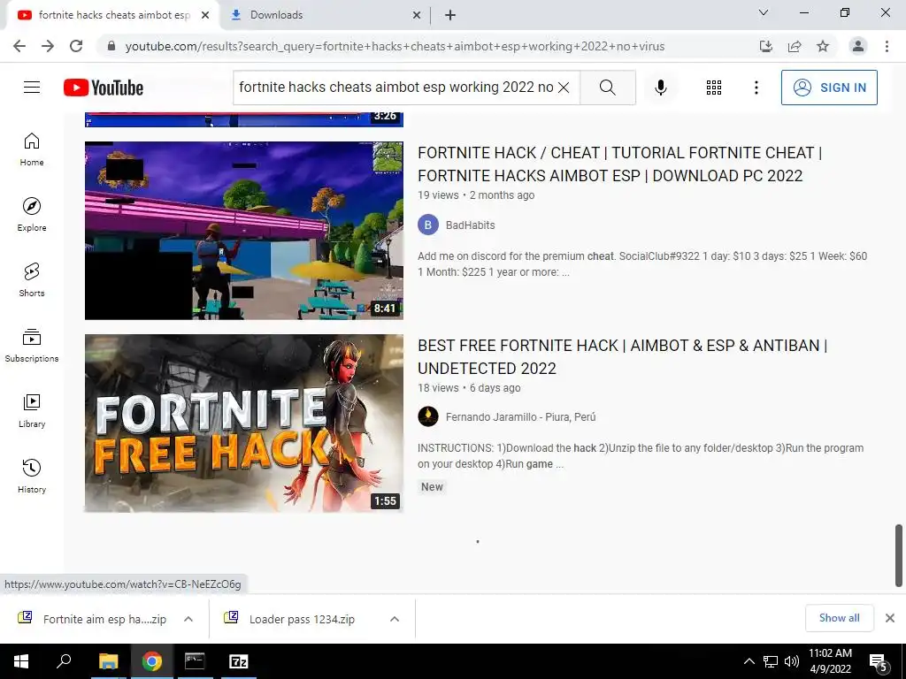Click the New badge
The image size is (906, 679).
coord(432,487)
